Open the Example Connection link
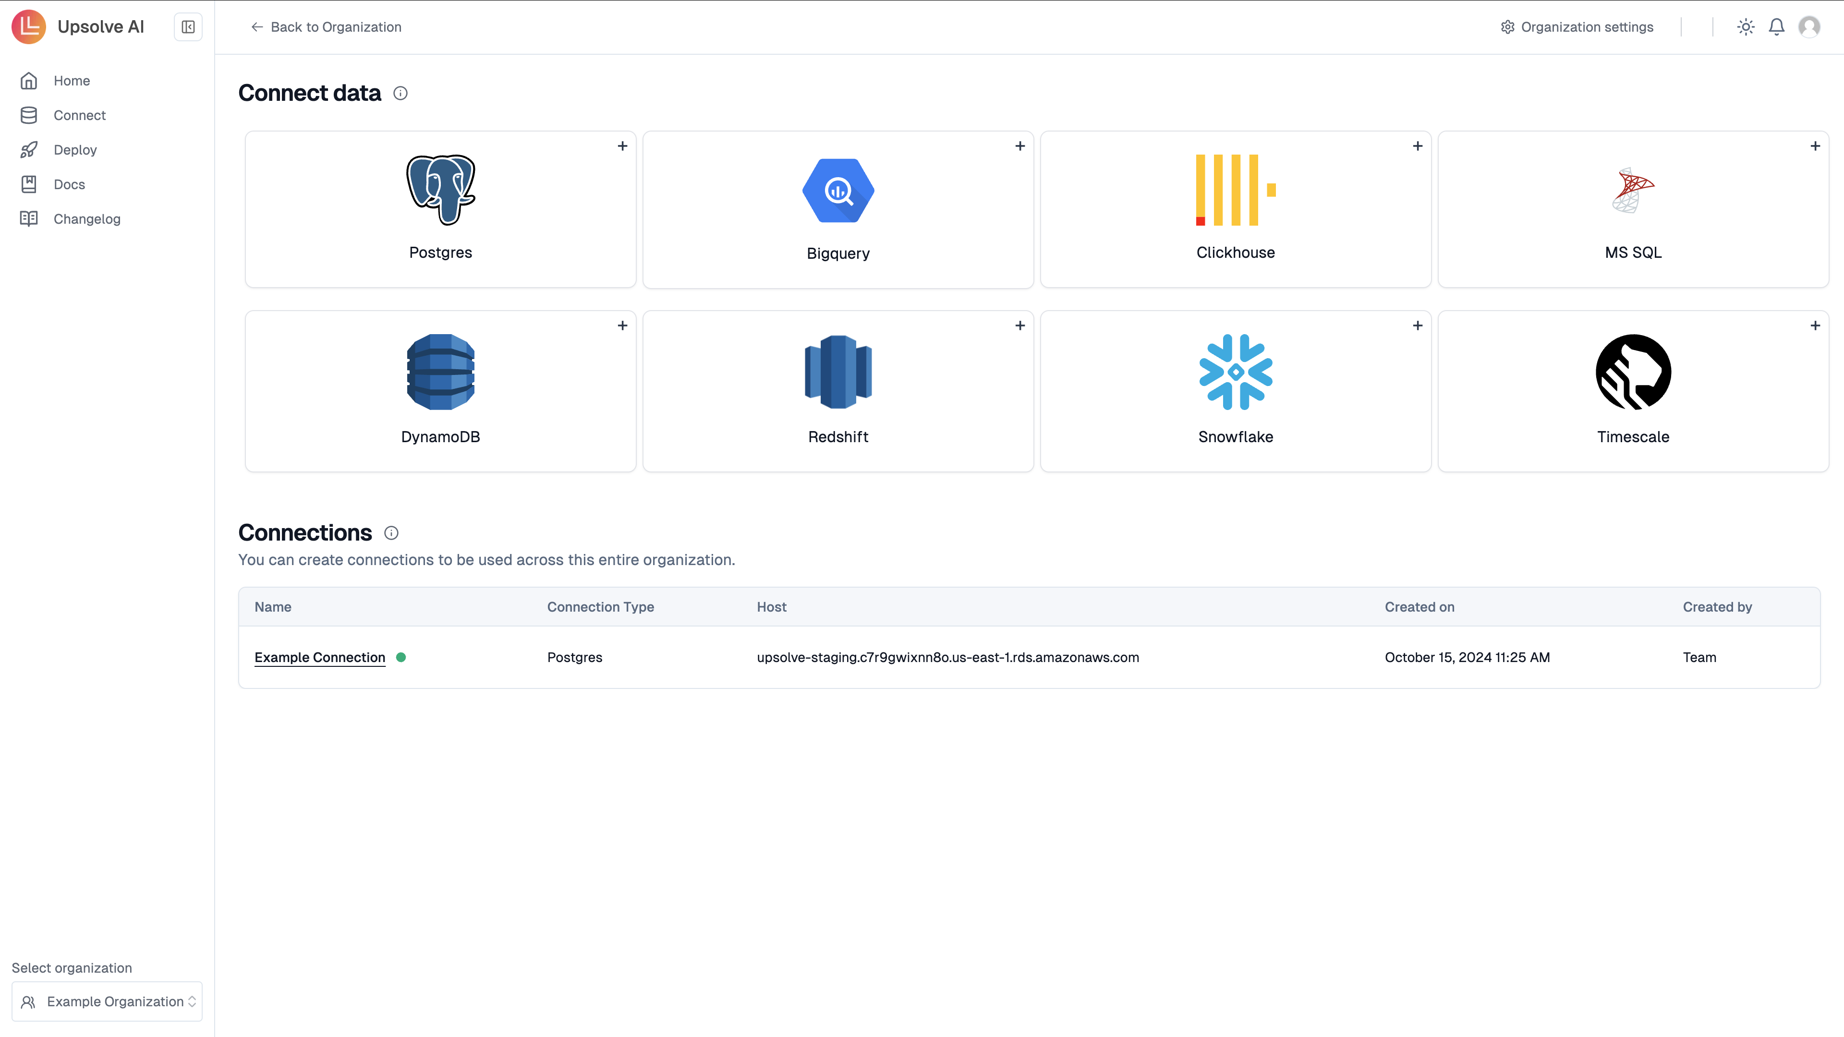This screenshot has height=1037, width=1844. coord(319,657)
